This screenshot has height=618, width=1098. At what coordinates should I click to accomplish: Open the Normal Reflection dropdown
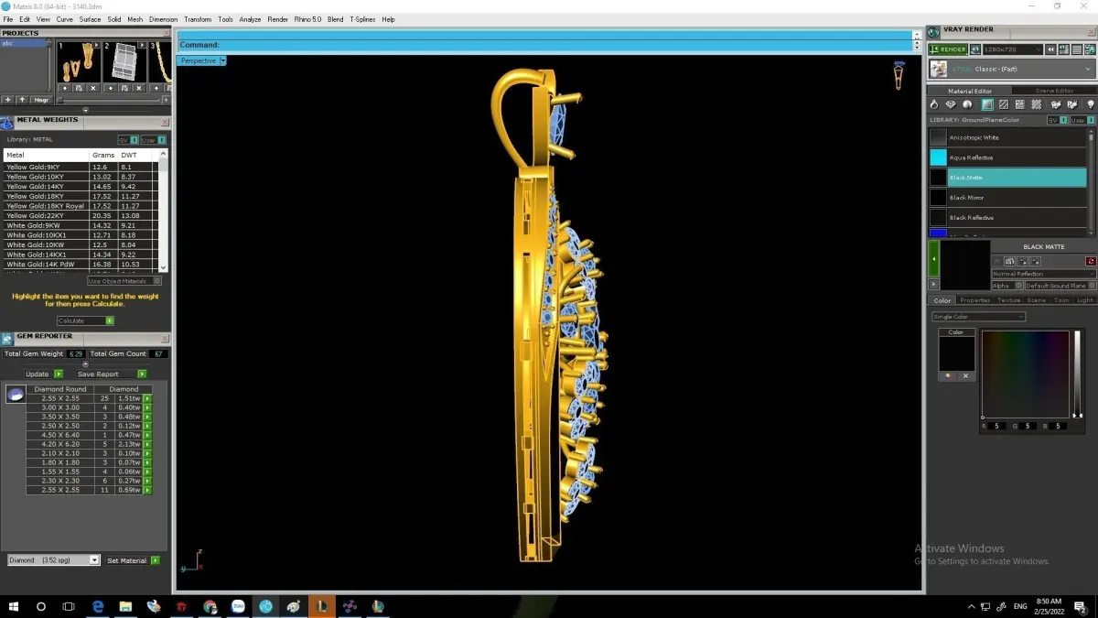click(1044, 274)
